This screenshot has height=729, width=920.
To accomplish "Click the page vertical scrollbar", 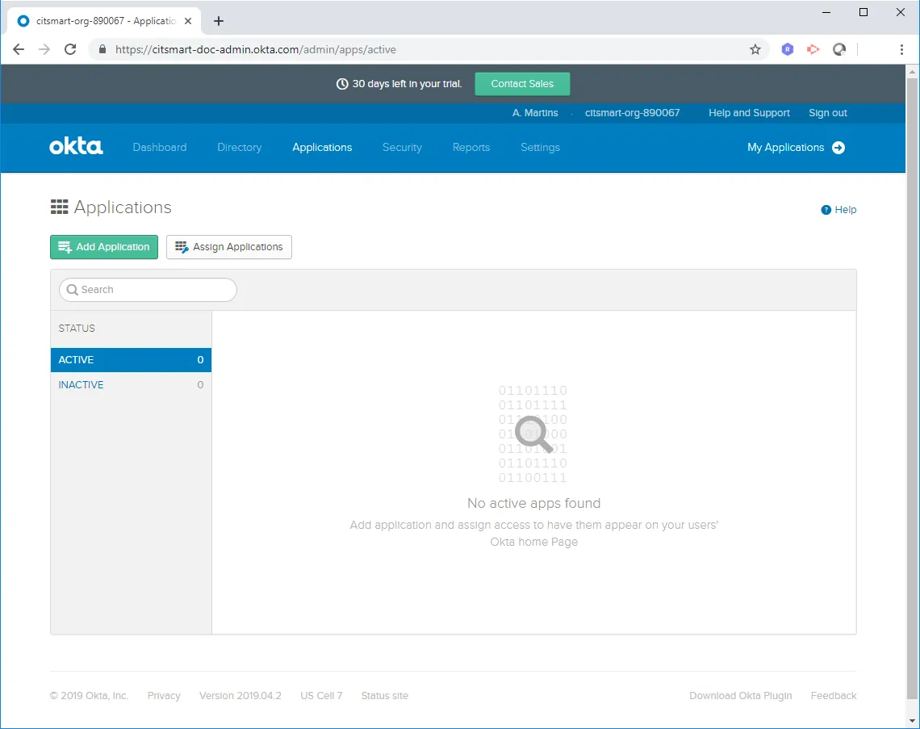I will coord(912,388).
